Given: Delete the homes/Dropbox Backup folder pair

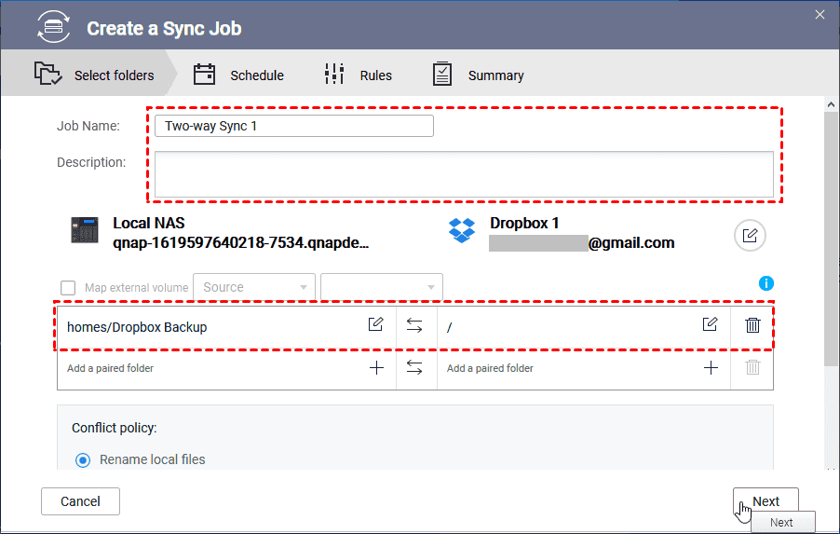Looking at the screenshot, I should click(x=752, y=325).
